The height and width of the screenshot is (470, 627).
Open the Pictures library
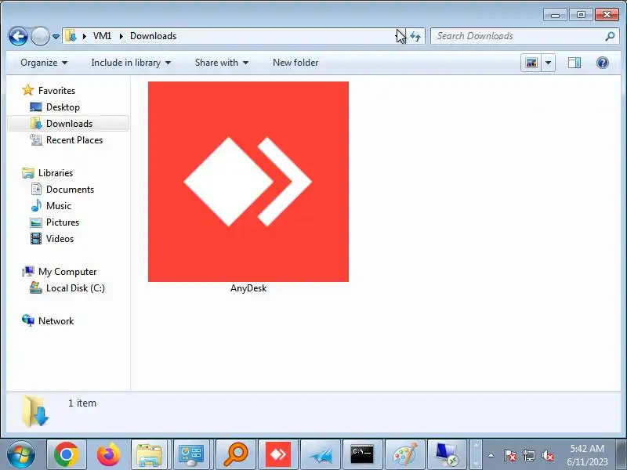pos(63,222)
